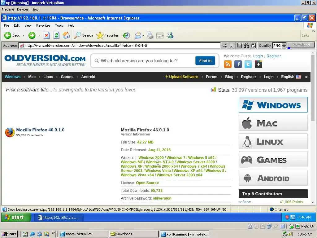Click the Oldversion search input box
Viewport: 317px width, 238px height.
point(142,61)
